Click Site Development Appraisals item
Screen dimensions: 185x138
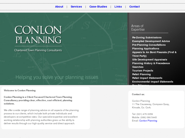pyautogui.click(x=150, y=60)
